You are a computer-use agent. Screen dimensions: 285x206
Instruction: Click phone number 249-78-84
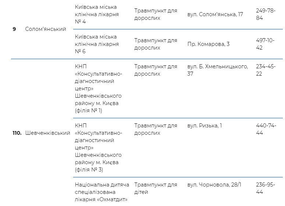point(266,14)
